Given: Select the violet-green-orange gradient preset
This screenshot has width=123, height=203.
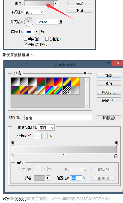Looking at the screenshot, I should tap(15, 90).
